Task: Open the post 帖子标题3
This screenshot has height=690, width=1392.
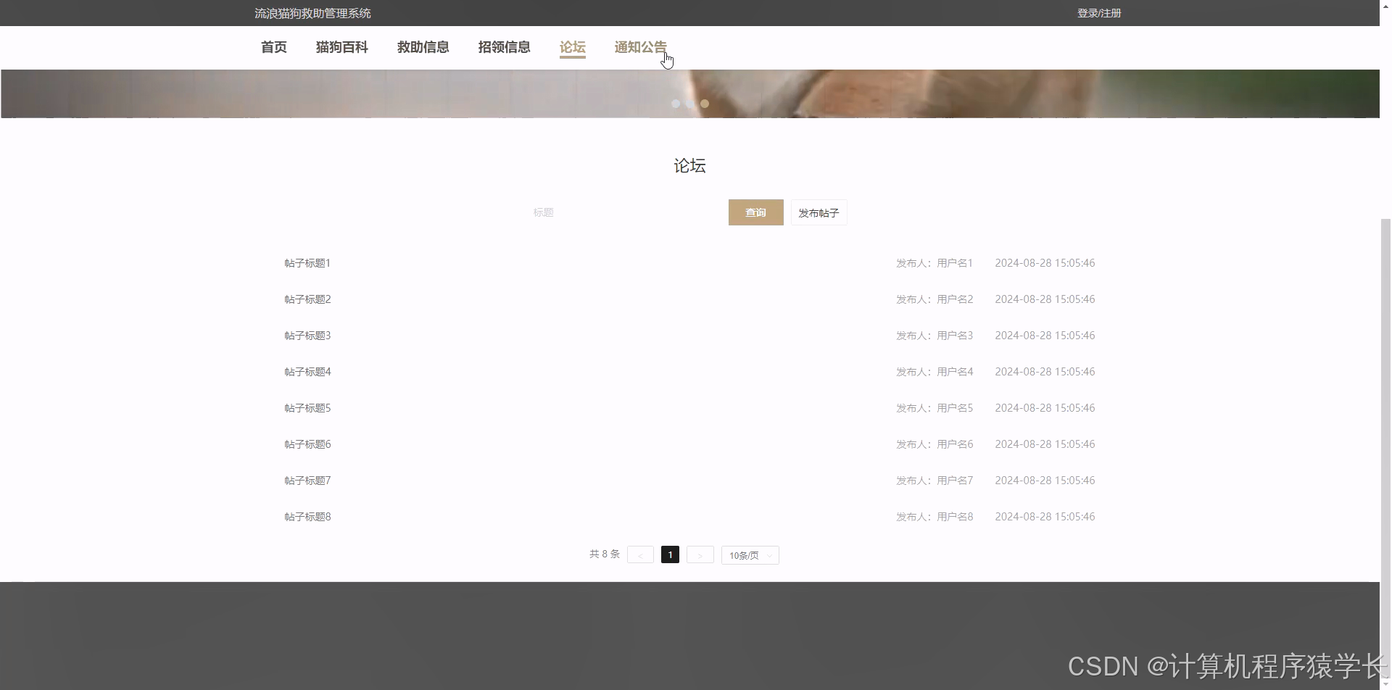Action: click(307, 335)
